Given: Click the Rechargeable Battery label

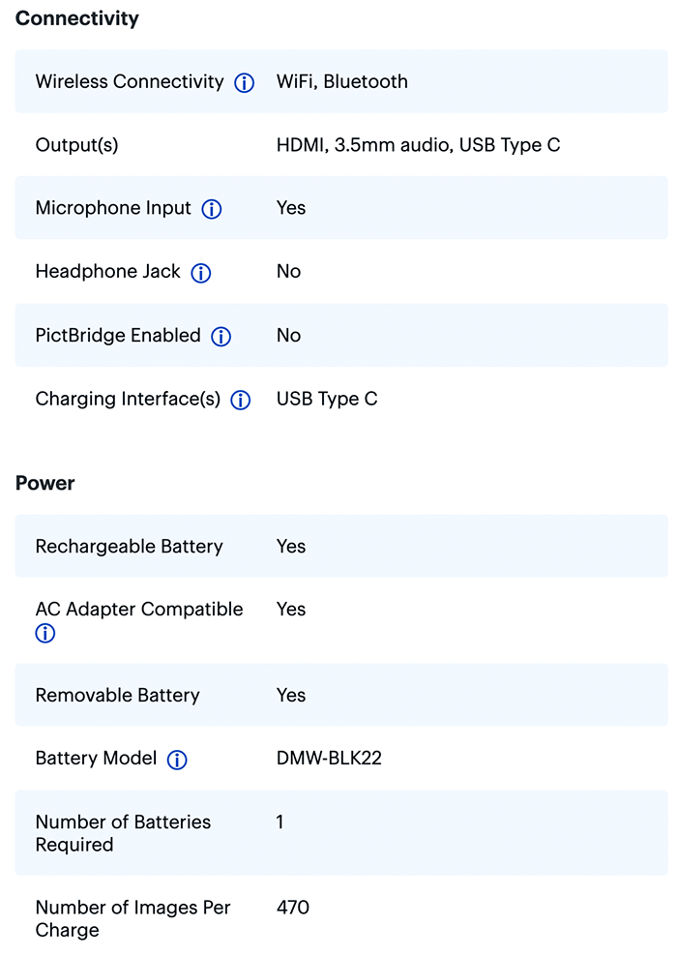Looking at the screenshot, I should click(130, 546).
